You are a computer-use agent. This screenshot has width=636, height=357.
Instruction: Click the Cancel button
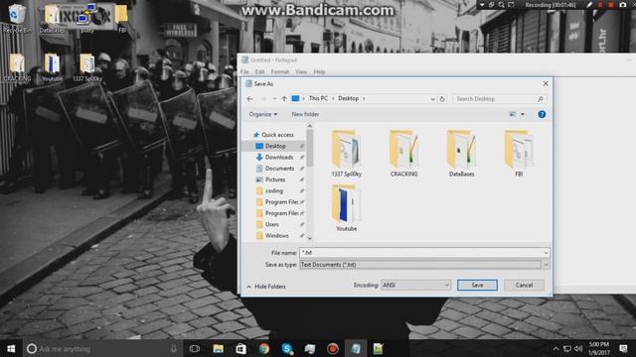(524, 285)
